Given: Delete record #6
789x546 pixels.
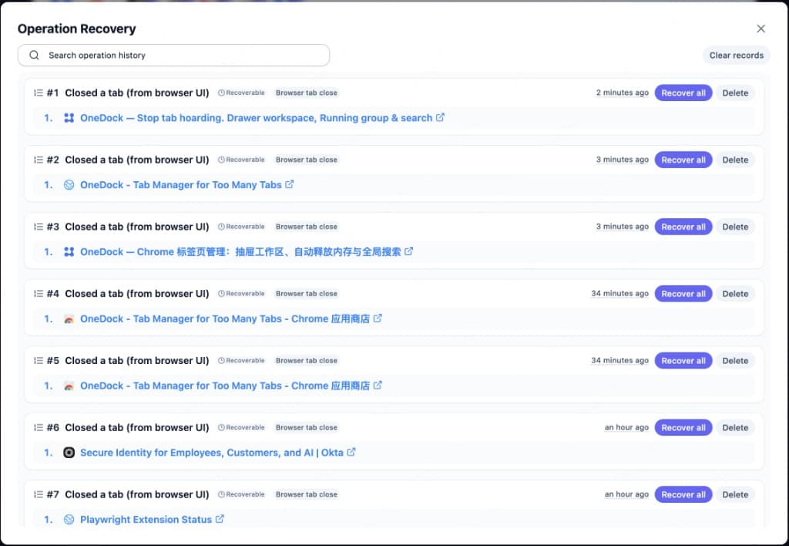Looking at the screenshot, I should (735, 428).
